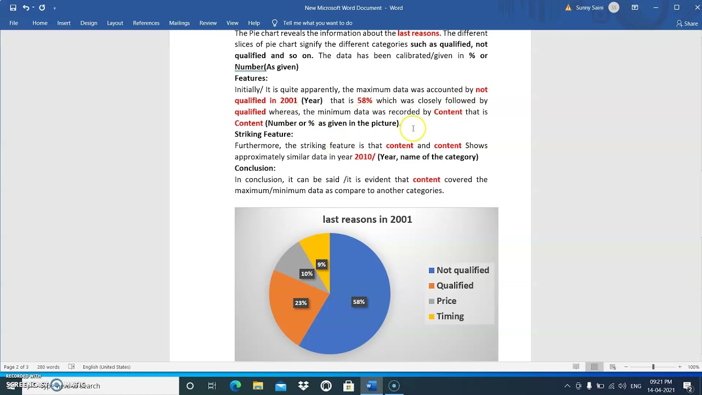Click the 58% data label
The height and width of the screenshot is (395, 702).
[x=359, y=302]
